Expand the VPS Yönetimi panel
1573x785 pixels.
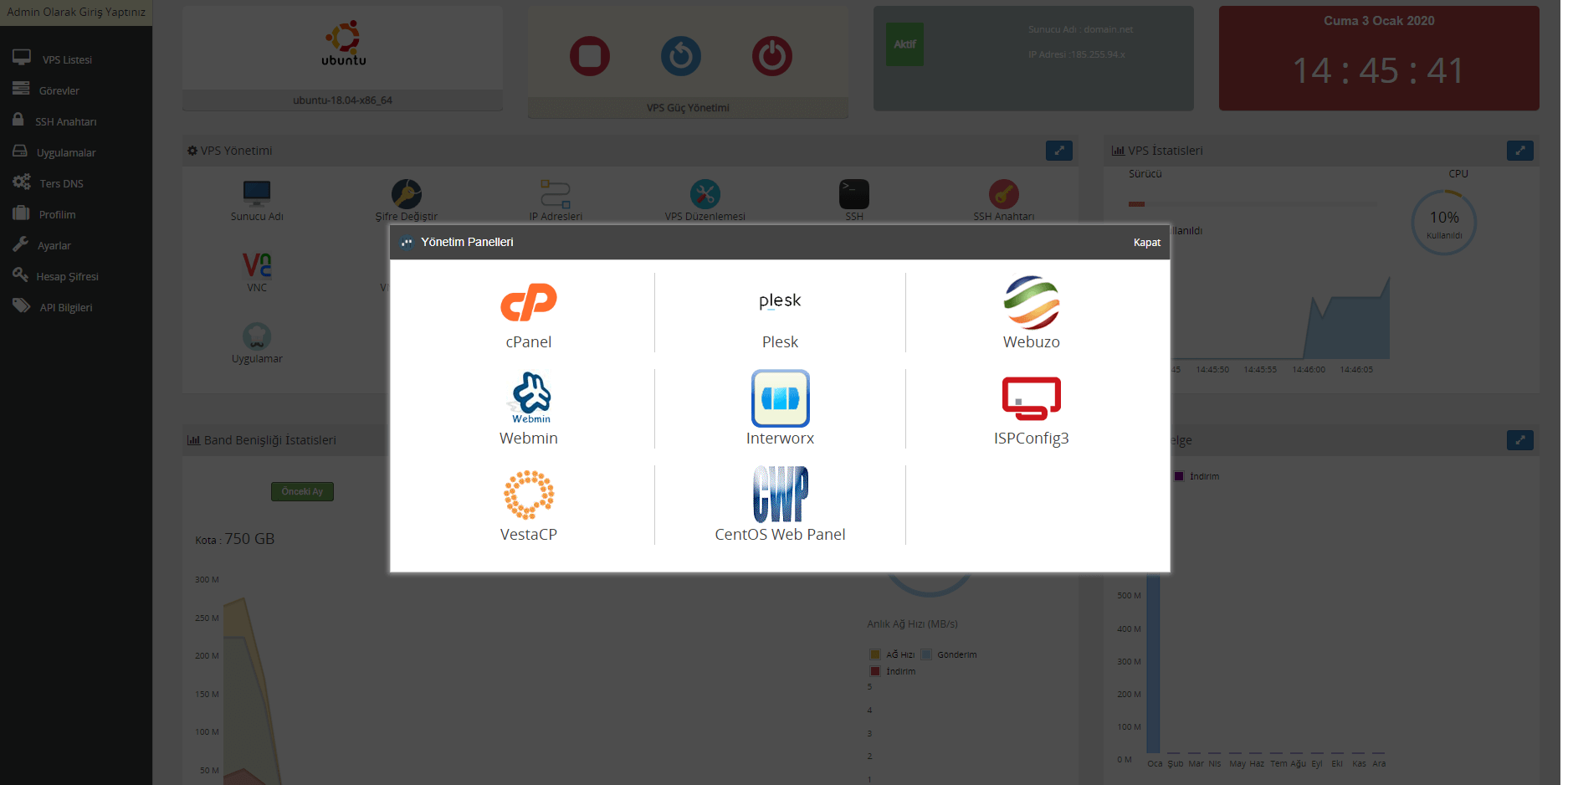[x=1058, y=151]
